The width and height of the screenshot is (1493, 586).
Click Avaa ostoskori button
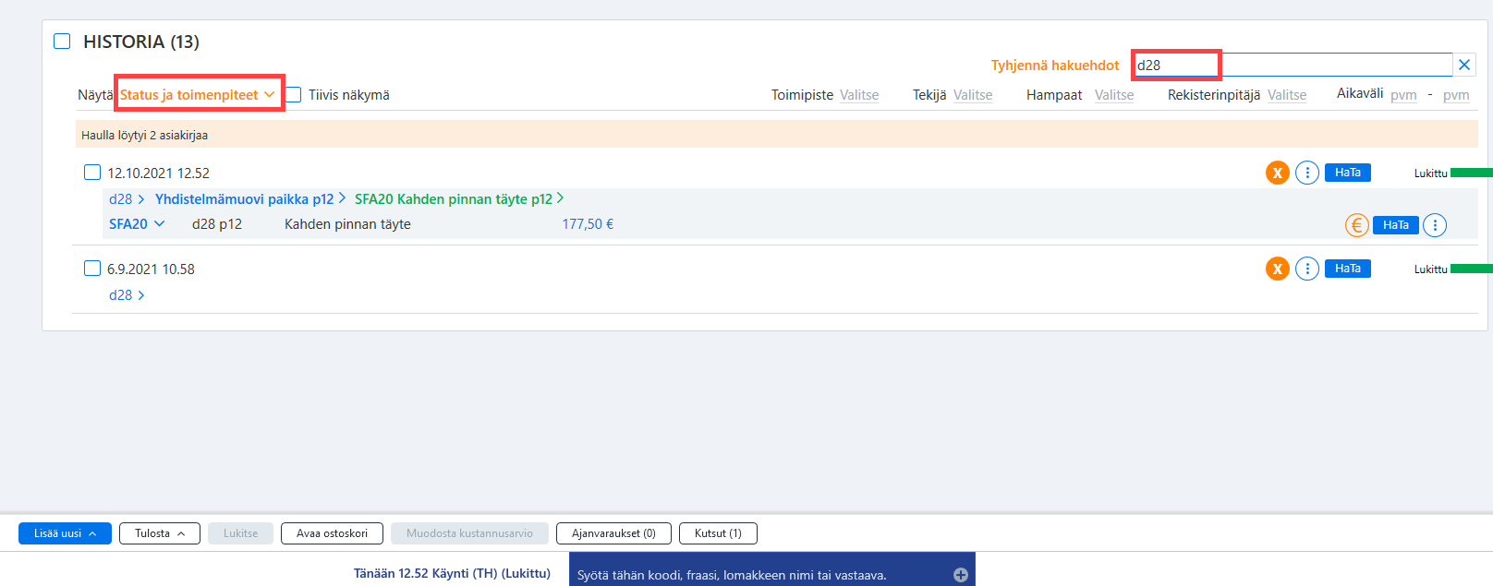[332, 533]
